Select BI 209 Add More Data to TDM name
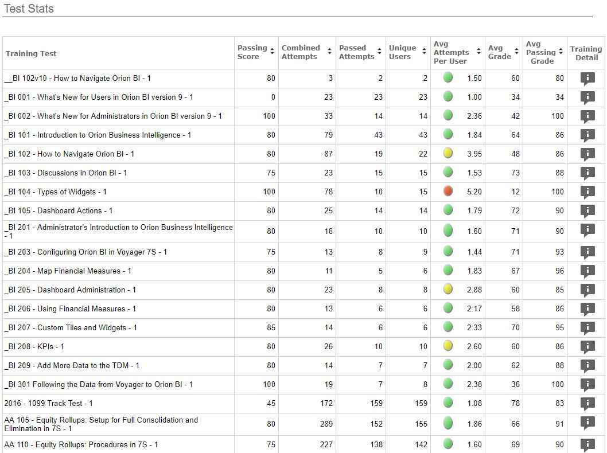This screenshot has height=453, width=607. tap(72, 366)
